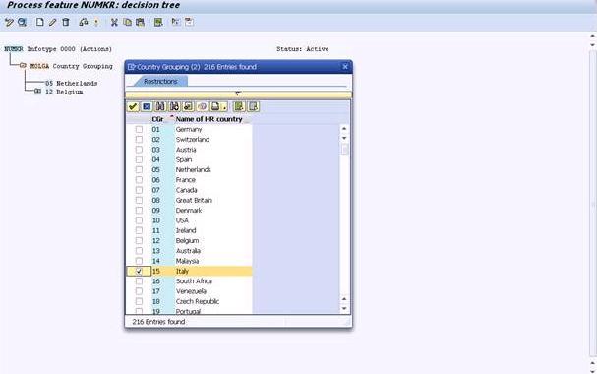
Task: Check the box for 01 Germany
Action: click(x=139, y=130)
